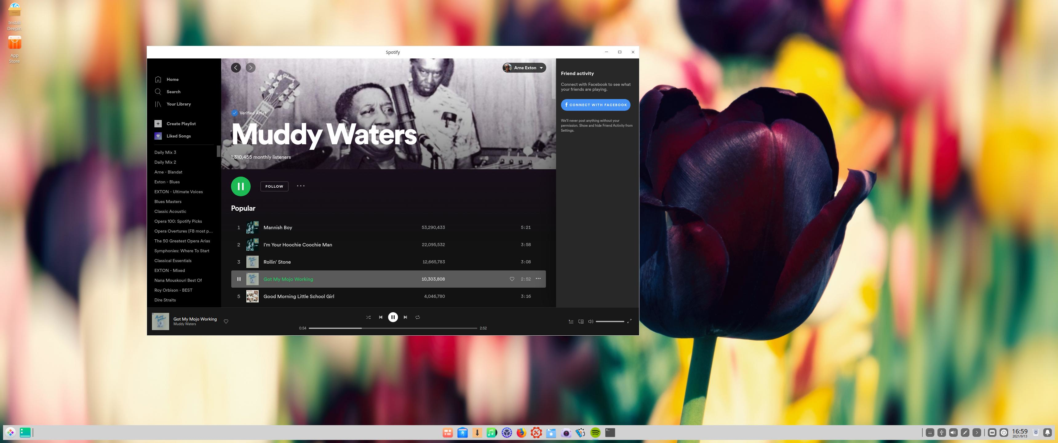Save the now-playing song with the heart icon

point(226,321)
